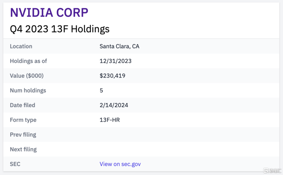The height and width of the screenshot is (175, 283).
Task: Select the $230,419 value text
Action: pyautogui.click(x=112, y=76)
